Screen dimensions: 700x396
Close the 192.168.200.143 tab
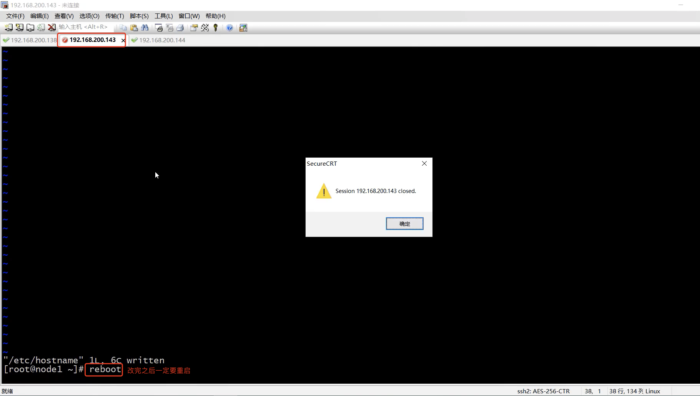(123, 40)
